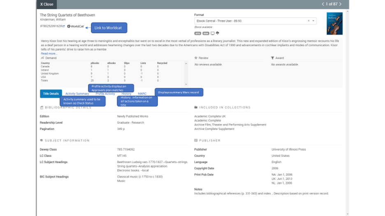Screen dimensions: 385x216
Task: Click Demand table scrollbar down arrow
Action: pyautogui.click(x=186, y=84)
